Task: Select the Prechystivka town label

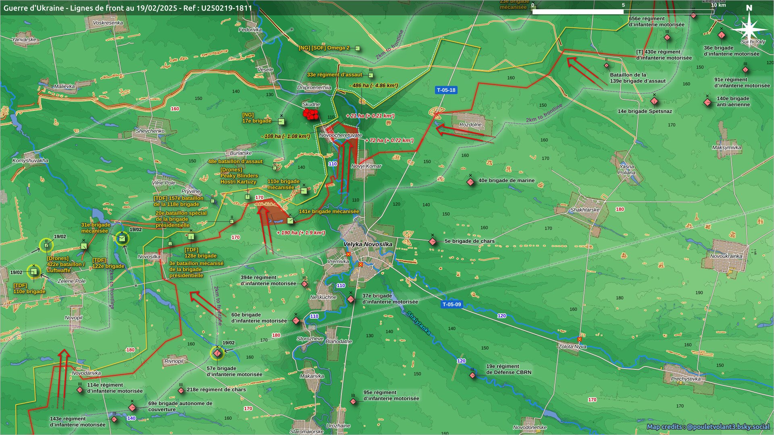Action: coord(686,379)
